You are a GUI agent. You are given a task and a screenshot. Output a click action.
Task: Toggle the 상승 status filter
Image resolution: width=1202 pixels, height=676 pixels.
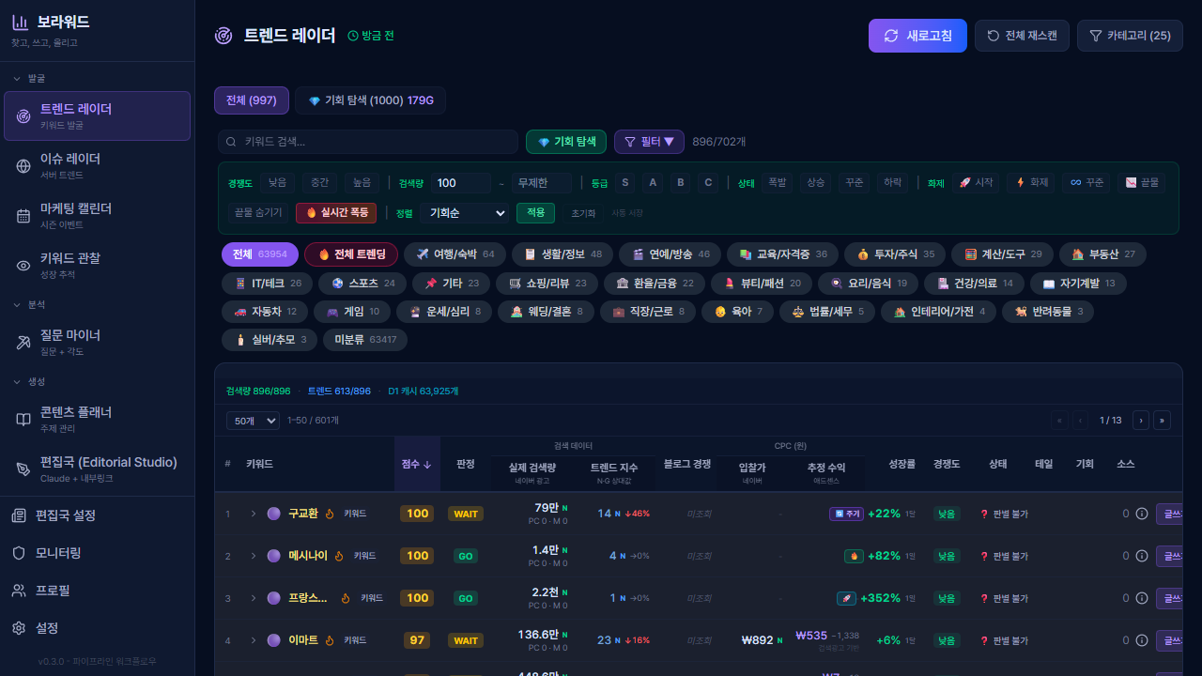tap(817, 183)
